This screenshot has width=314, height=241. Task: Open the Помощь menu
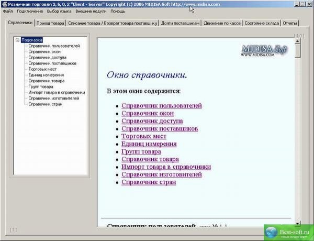118,11
